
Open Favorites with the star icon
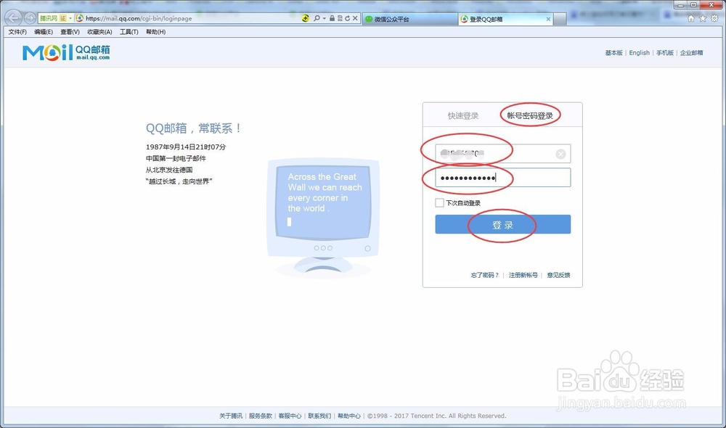[x=702, y=18]
